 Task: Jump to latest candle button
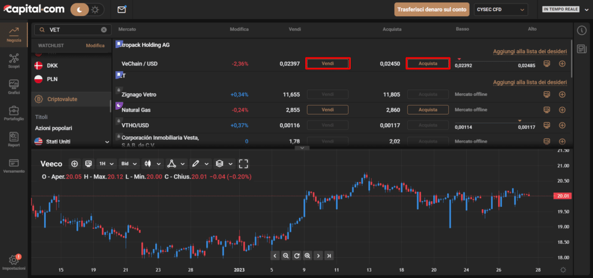[x=330, y=255]
